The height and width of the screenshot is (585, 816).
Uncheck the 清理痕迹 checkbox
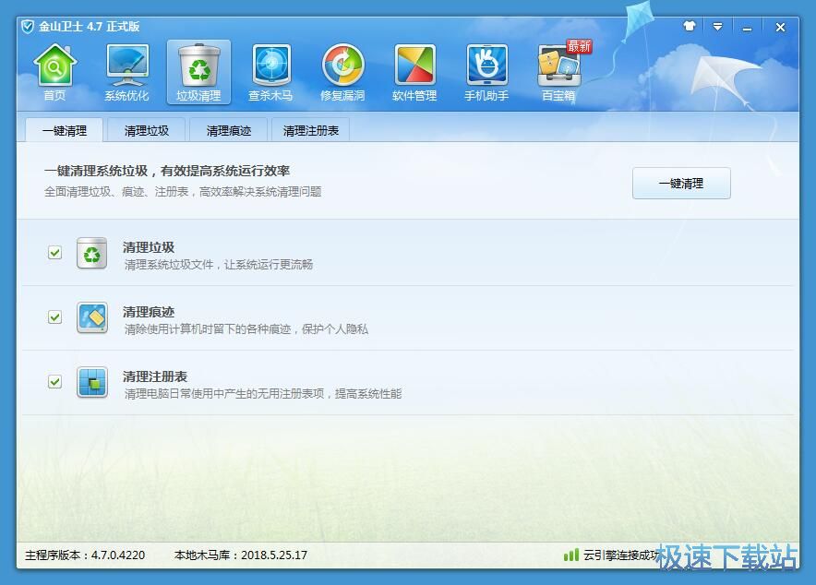(54, 317)
